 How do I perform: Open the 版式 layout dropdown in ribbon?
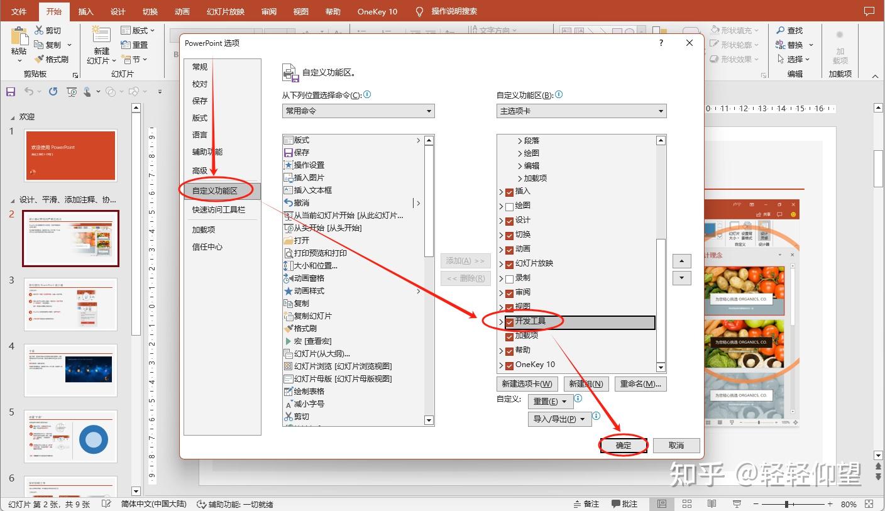coord(138,30)
